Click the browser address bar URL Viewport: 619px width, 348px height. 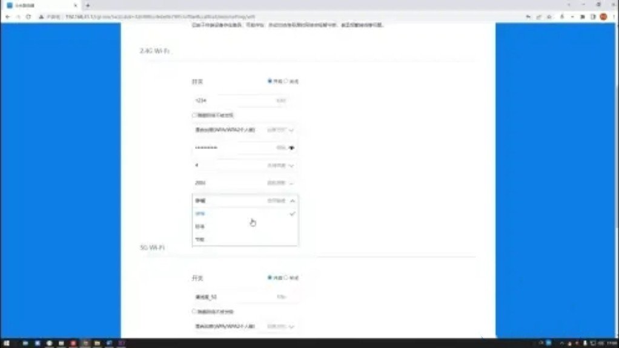(160, 17)
